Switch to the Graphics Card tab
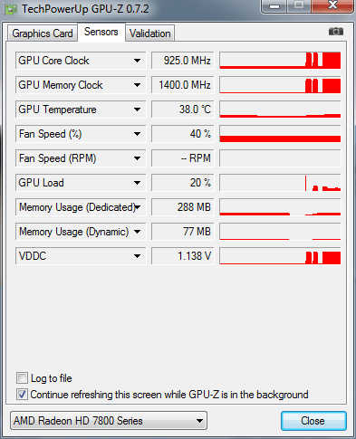This screenshot has height=439, width=356. tap(43, 33)
